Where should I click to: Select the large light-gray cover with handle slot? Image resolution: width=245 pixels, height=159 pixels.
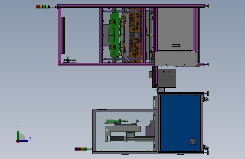tap(176, 29)
